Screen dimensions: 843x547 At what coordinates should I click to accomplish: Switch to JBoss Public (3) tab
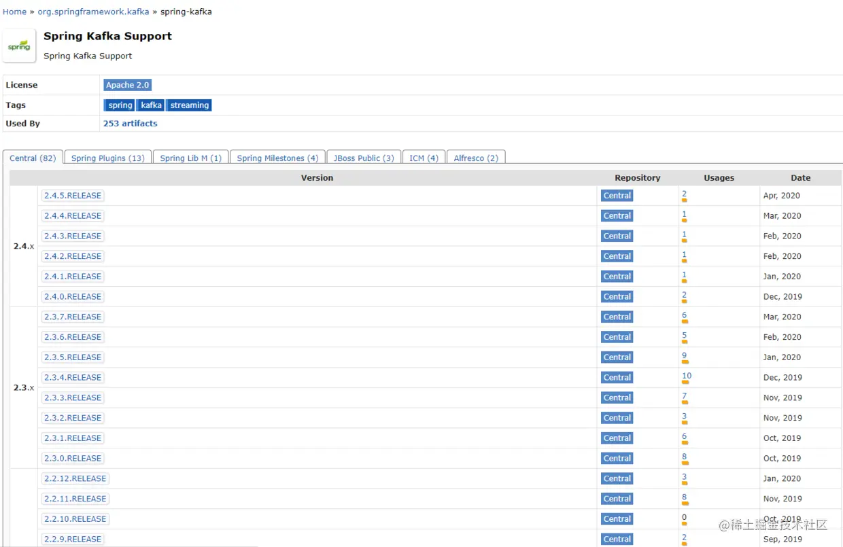point(363,158)
